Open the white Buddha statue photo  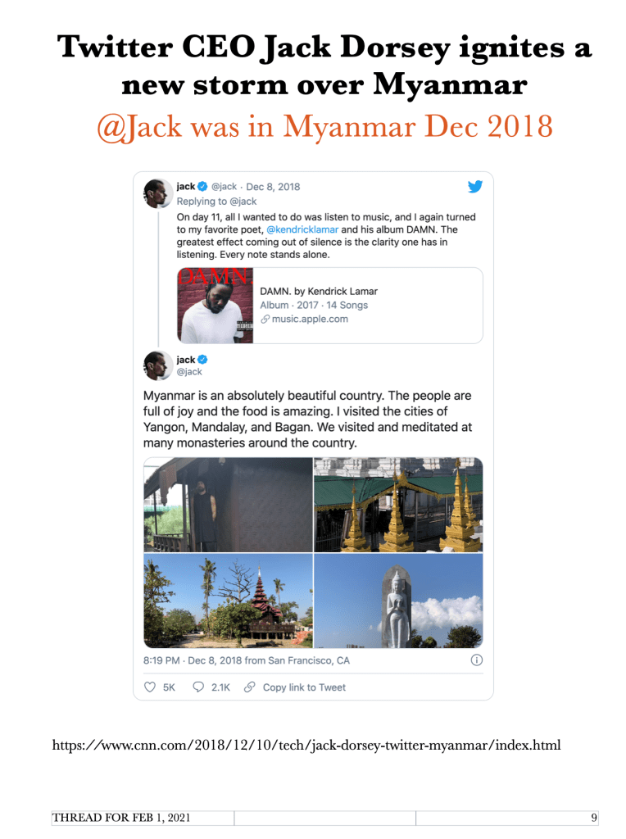coord(398,601)
